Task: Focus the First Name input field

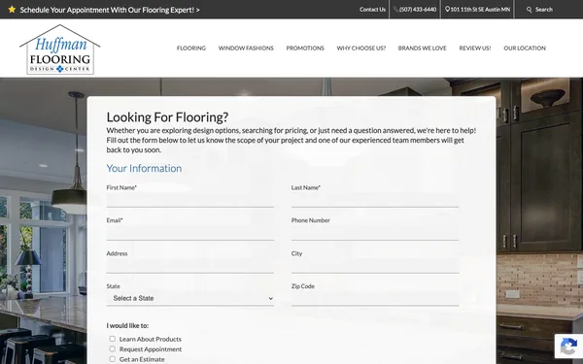Action: coord(190,200)
